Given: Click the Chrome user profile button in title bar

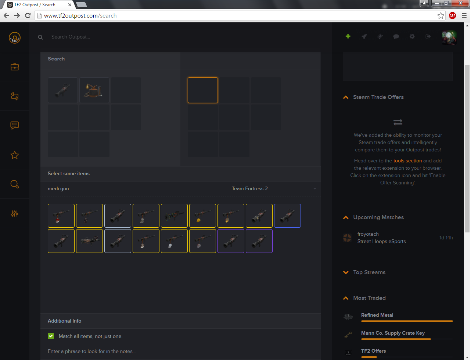Looking at the screenshot, I should 424,3.
